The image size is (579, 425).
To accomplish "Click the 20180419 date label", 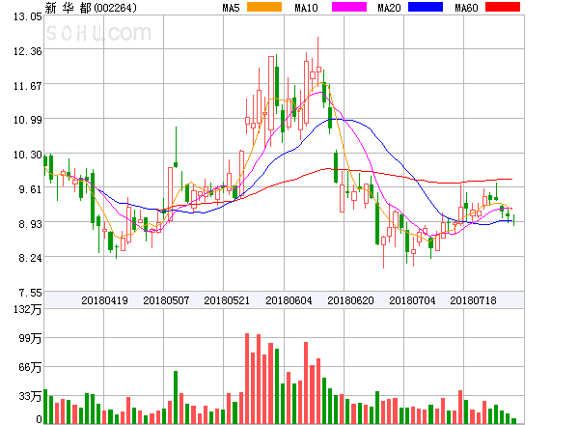I will [104, 300].
